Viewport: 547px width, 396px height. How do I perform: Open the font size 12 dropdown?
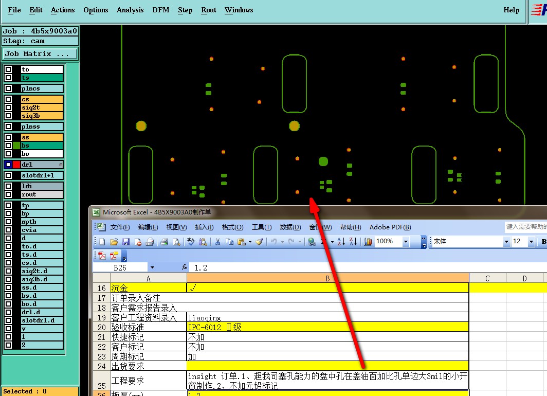click(x=531, y=241)
